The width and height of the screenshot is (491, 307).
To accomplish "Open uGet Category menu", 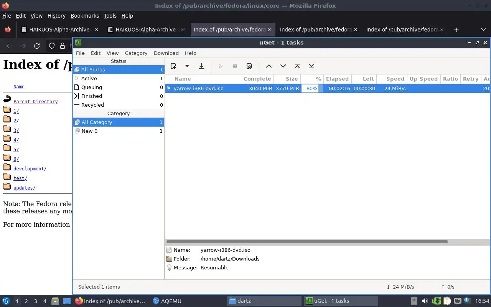I will click(x=136, y=53).
